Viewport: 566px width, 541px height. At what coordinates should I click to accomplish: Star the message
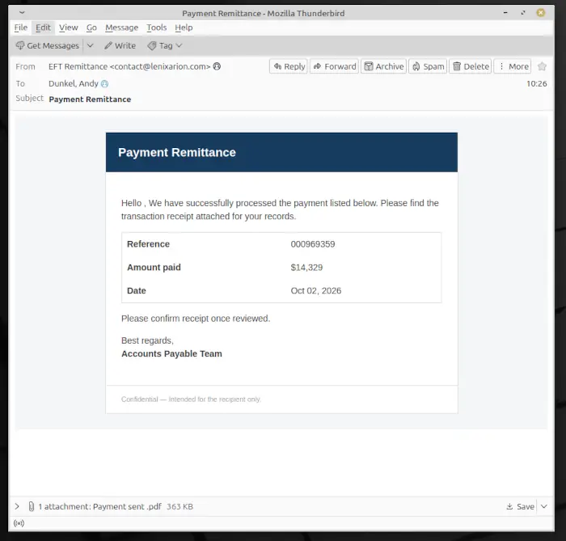[542, 66]
